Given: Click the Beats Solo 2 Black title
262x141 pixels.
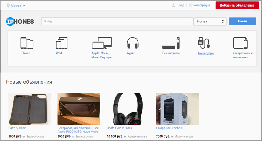Looking at the screenshot, I should point(119,128).
